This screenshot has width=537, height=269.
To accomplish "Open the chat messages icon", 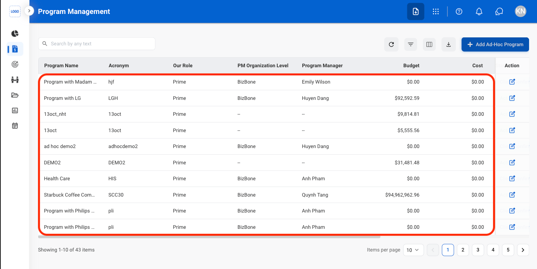I will 499,12.
